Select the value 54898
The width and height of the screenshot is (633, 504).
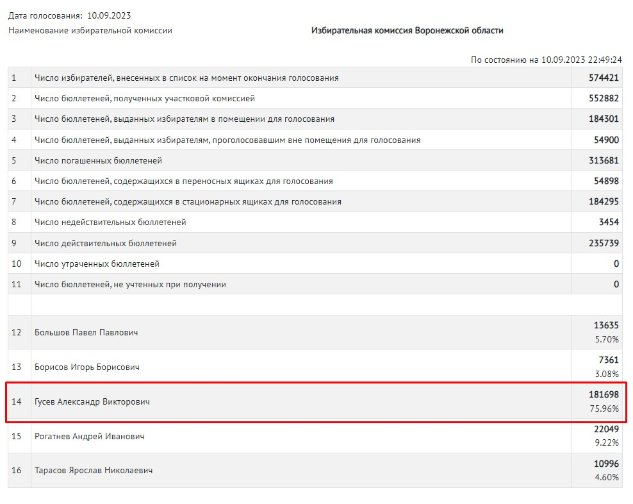tap(606, 181)
